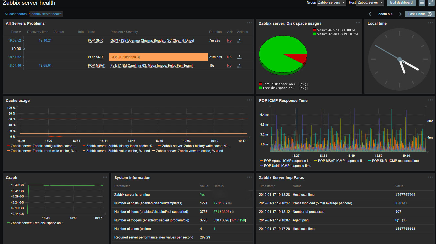The width and height of the screenshot is (436, 244).
Task: Select the Zabbix server health breadcrumb
Action: pyautogui.click(x=46, y=14)
